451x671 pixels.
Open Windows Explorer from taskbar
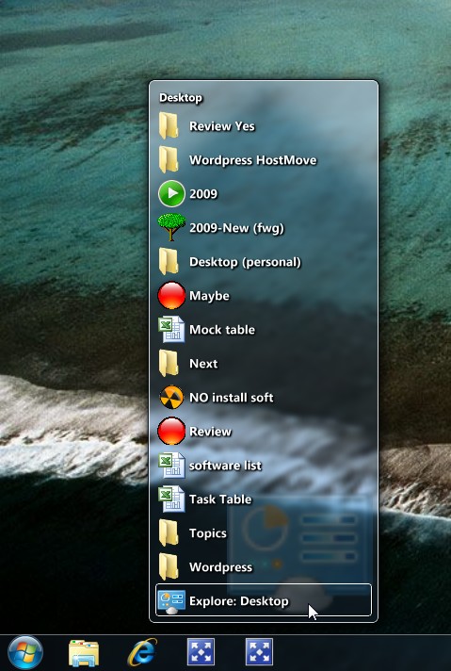(84, 653)
